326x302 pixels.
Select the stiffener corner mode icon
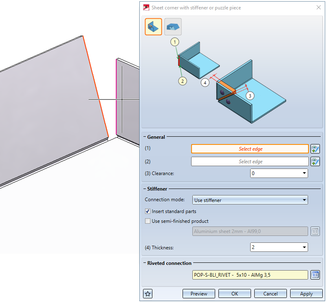point(153,27)
